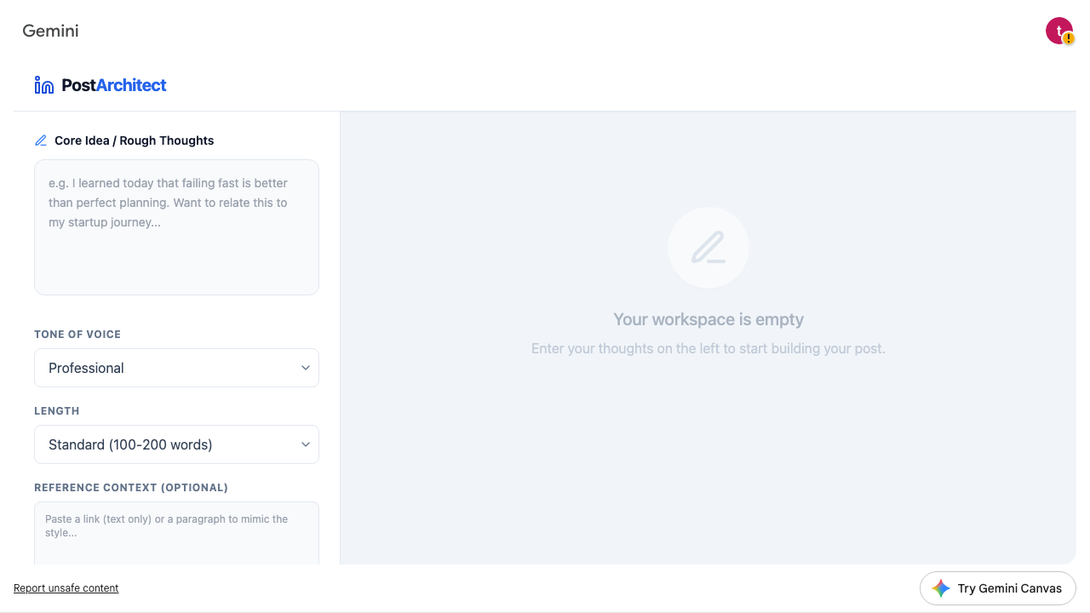Focus the Core Idea / Rough Thoughts textbox
The height and width of the screenshot is (613, 1090).
point(176,227)
